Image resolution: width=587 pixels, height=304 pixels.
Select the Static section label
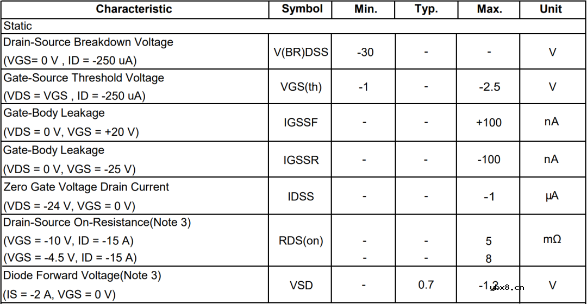pos(18,26)
